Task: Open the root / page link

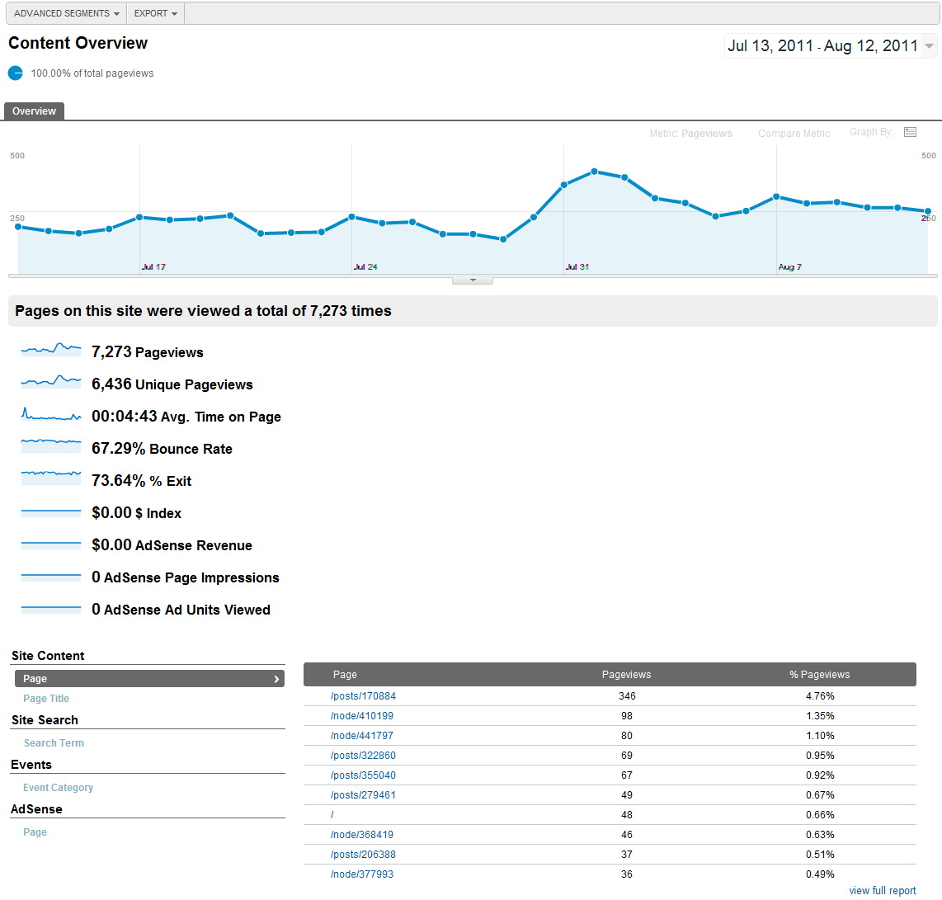Action: point(332,815)
